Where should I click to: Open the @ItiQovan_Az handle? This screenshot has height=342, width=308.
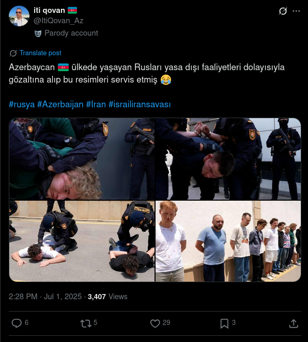tap(58, 21)
